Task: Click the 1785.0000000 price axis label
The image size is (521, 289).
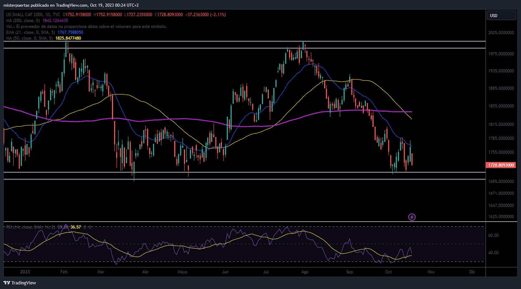Action: point(501,138)
